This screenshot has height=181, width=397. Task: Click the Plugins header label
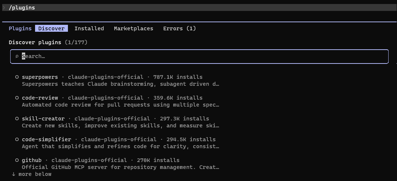click(x=20, y=28)
